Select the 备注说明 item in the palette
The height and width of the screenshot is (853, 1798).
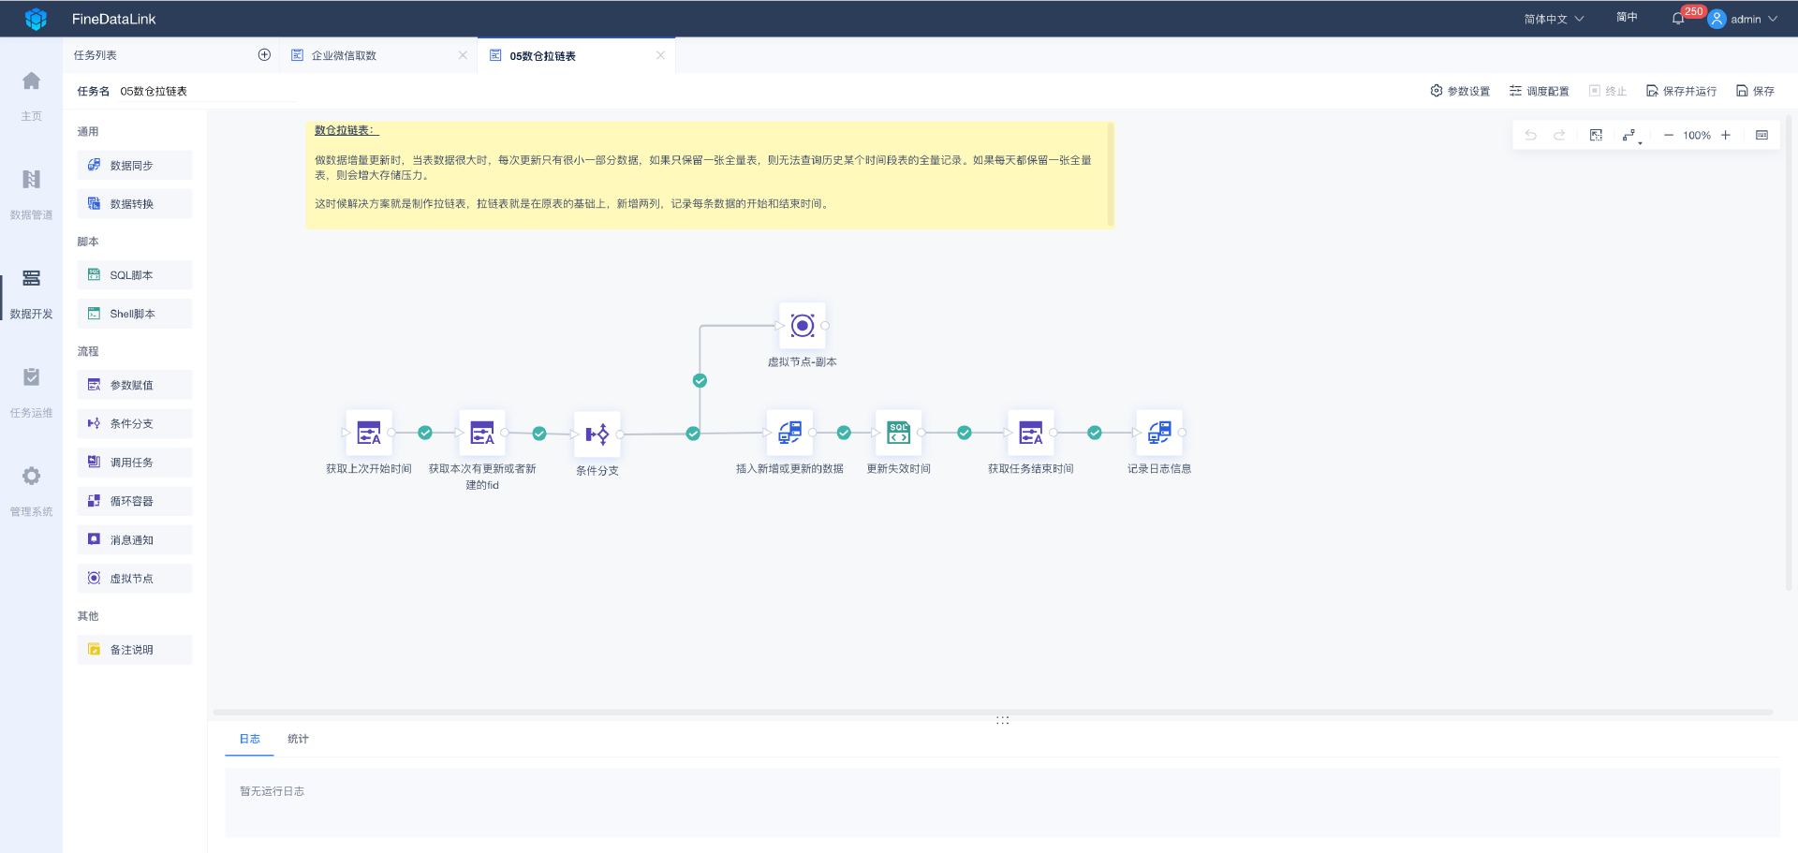pyautogui.click(x=135, y=650)
